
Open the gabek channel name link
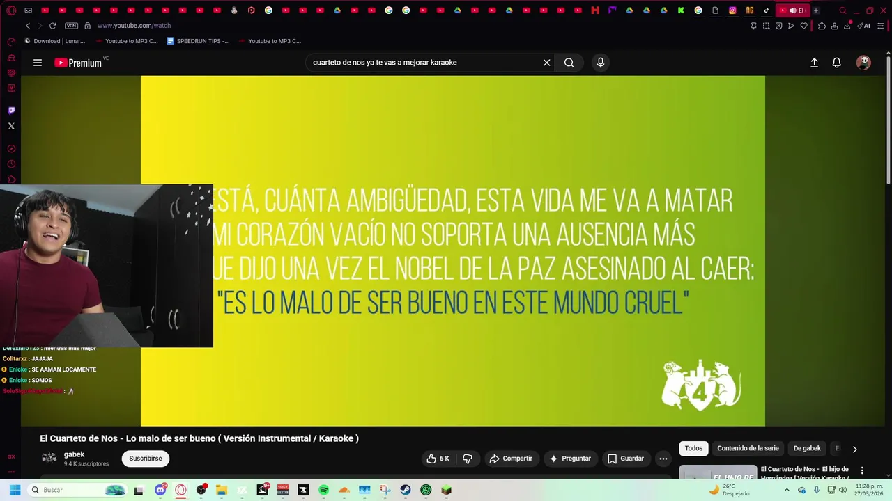[74, 454]
